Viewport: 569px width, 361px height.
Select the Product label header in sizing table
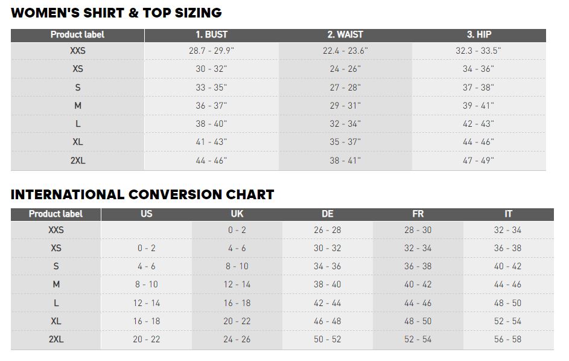(77, 35)
